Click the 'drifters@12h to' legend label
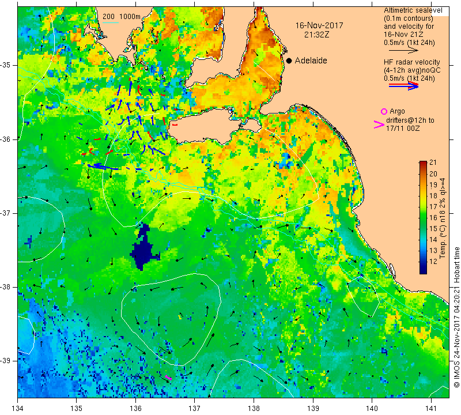The image size is (461, 415). point(410,120)
